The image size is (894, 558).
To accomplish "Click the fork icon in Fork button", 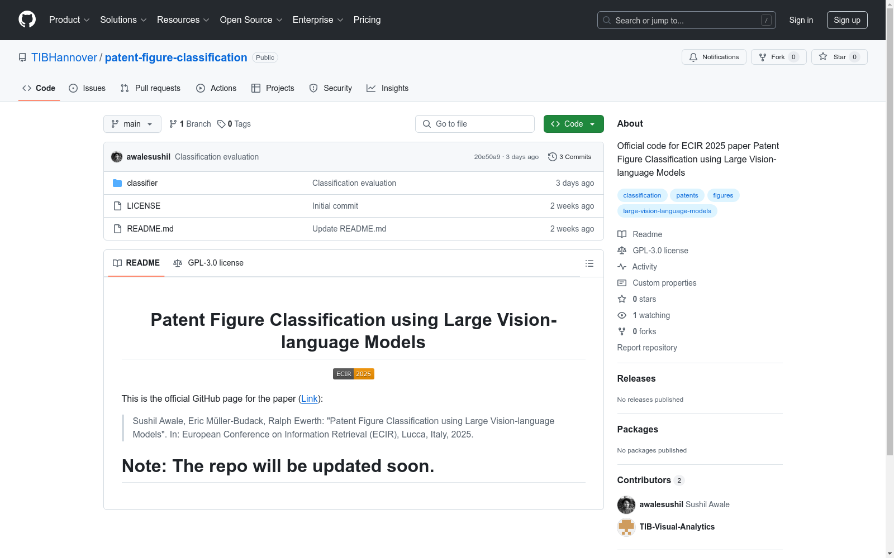I will click(763, 57).
